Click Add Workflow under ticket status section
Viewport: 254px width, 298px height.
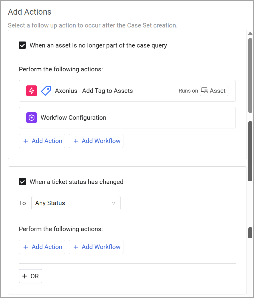point(96,247)
